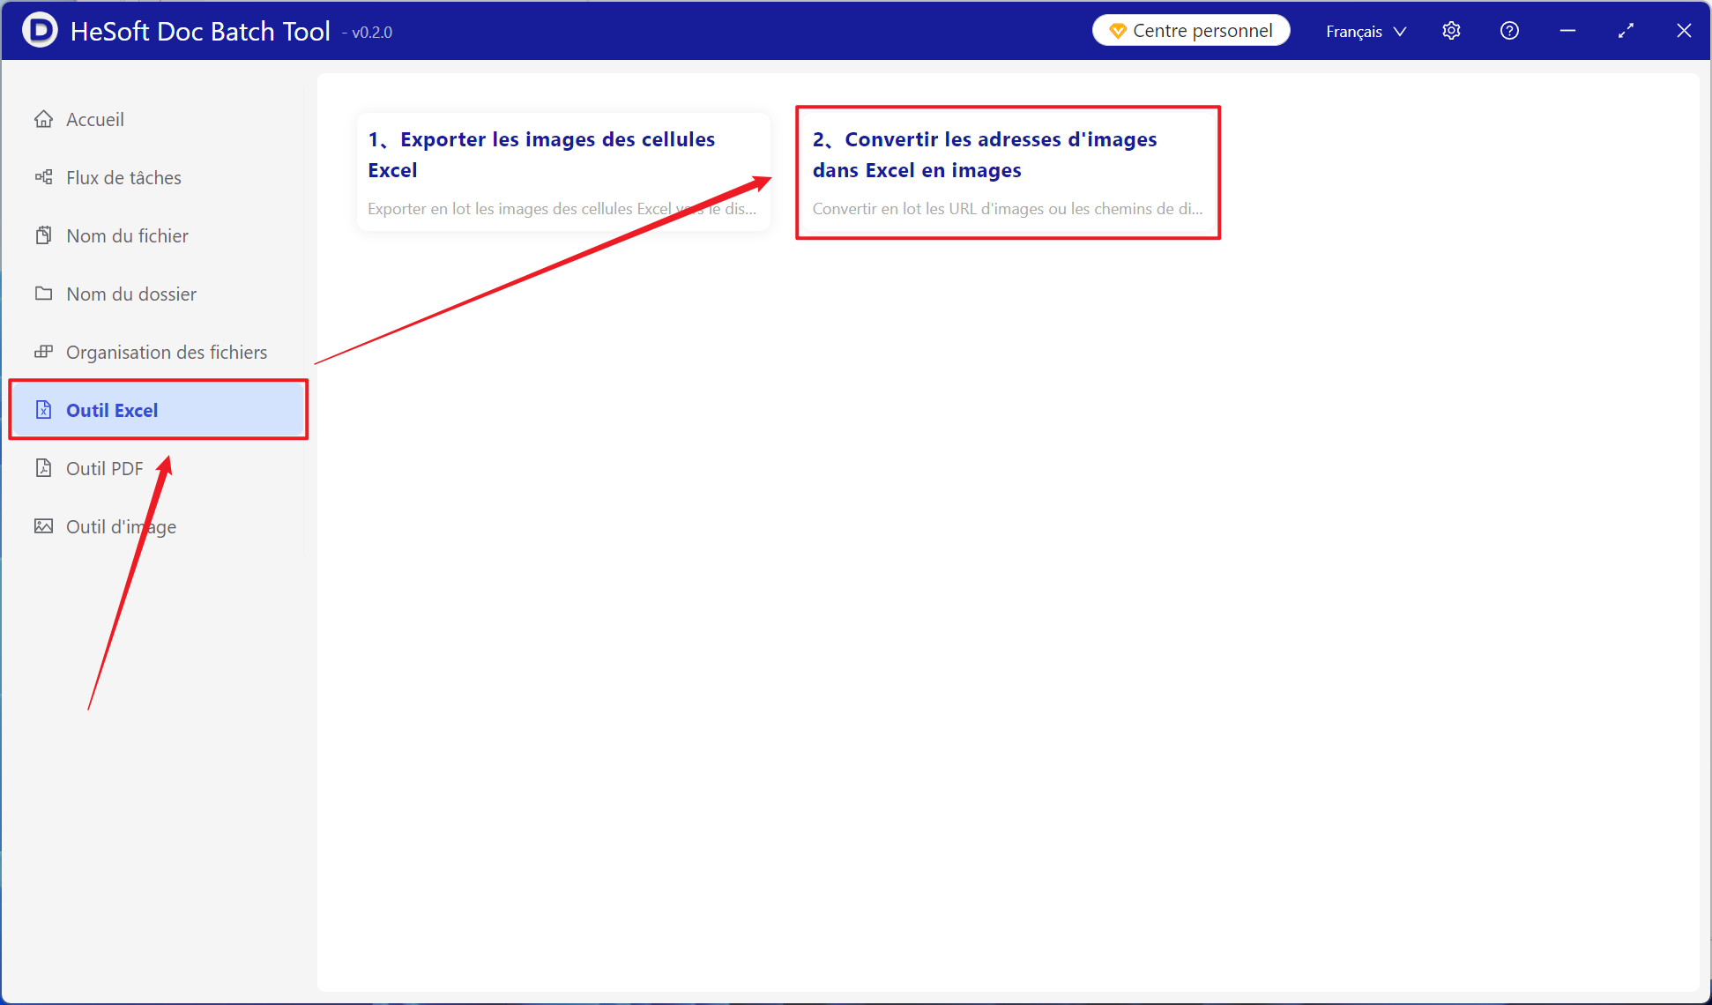Open Exporter les images des cellules Excel
Image resolution: width=1712 pixels, height=1005 pixels.
click(x=563, y=172)
